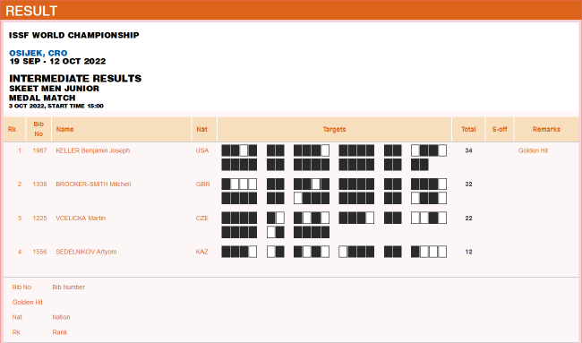Click the start time 3 OCT 2022 line
Viewport: 582px width, 343px height.
(x=56, y=107)
